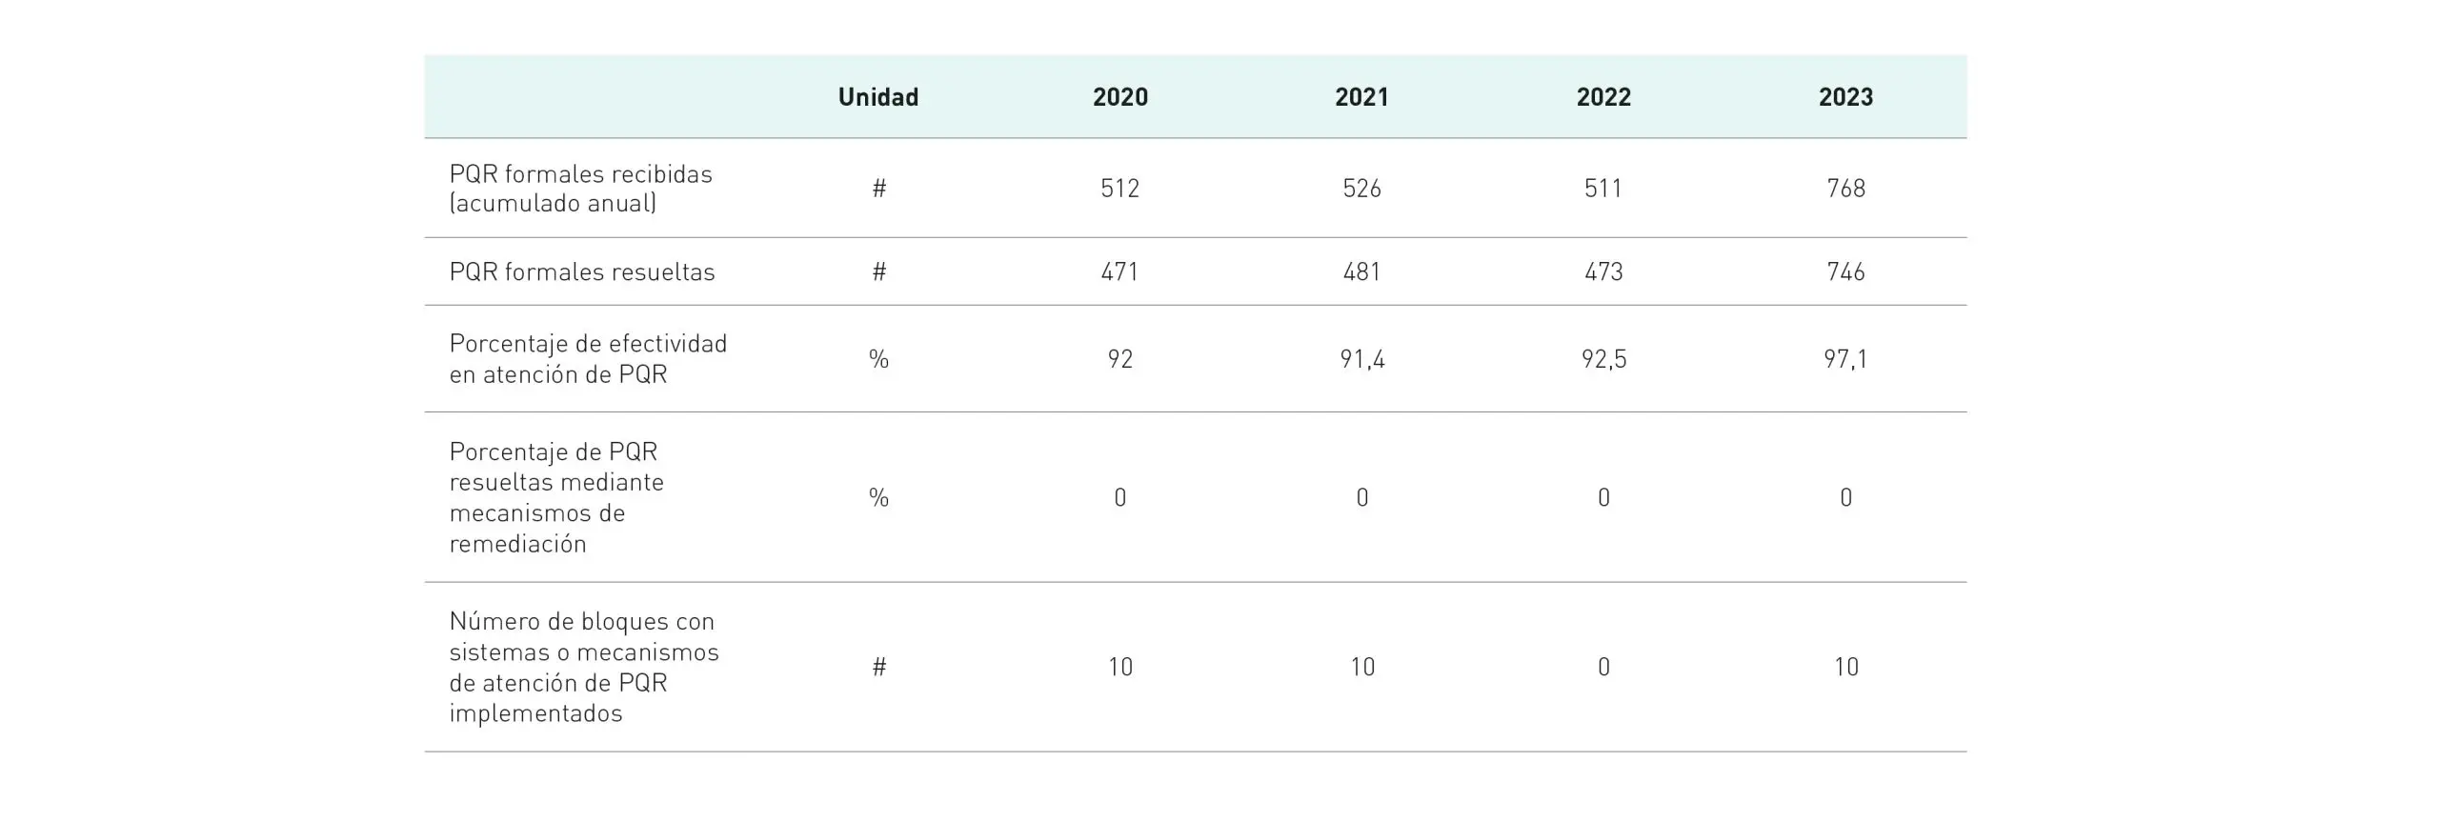Click the Unidad column header

877,97
